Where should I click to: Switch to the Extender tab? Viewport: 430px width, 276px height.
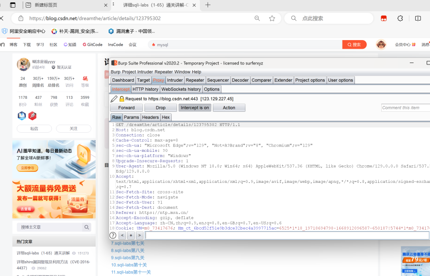click(283, 80)
